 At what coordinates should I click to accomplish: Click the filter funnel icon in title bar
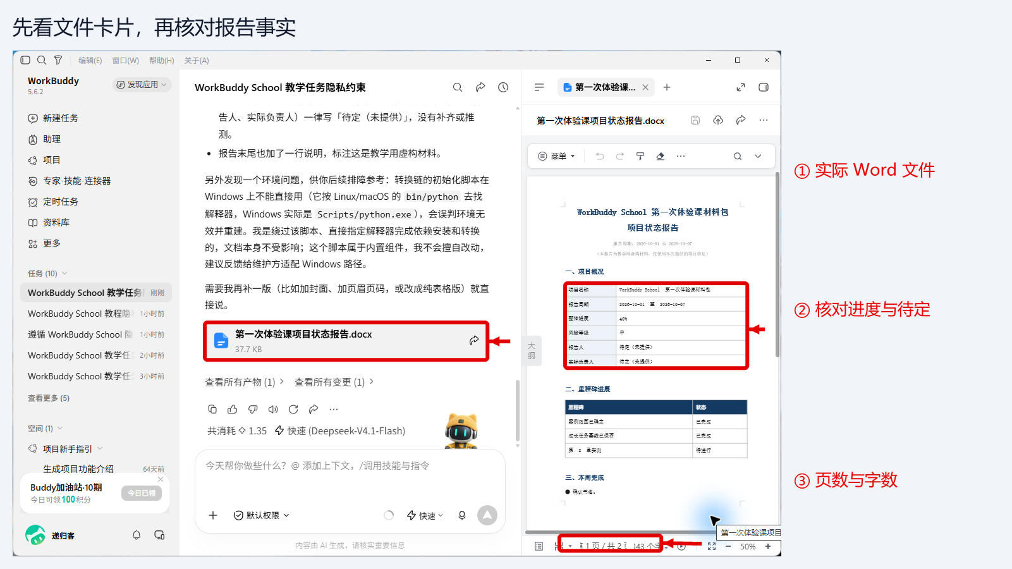click(58, 60)
